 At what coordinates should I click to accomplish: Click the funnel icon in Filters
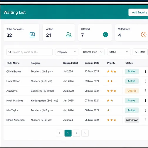[136, 52]
